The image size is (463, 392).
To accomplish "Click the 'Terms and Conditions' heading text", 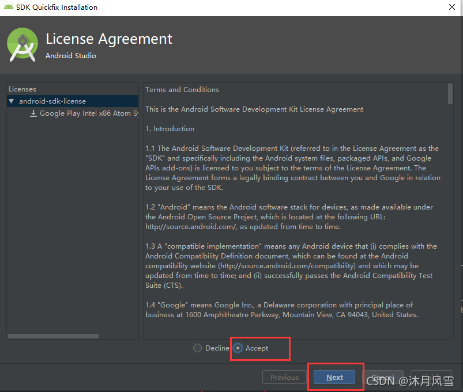I will [182, 90].
